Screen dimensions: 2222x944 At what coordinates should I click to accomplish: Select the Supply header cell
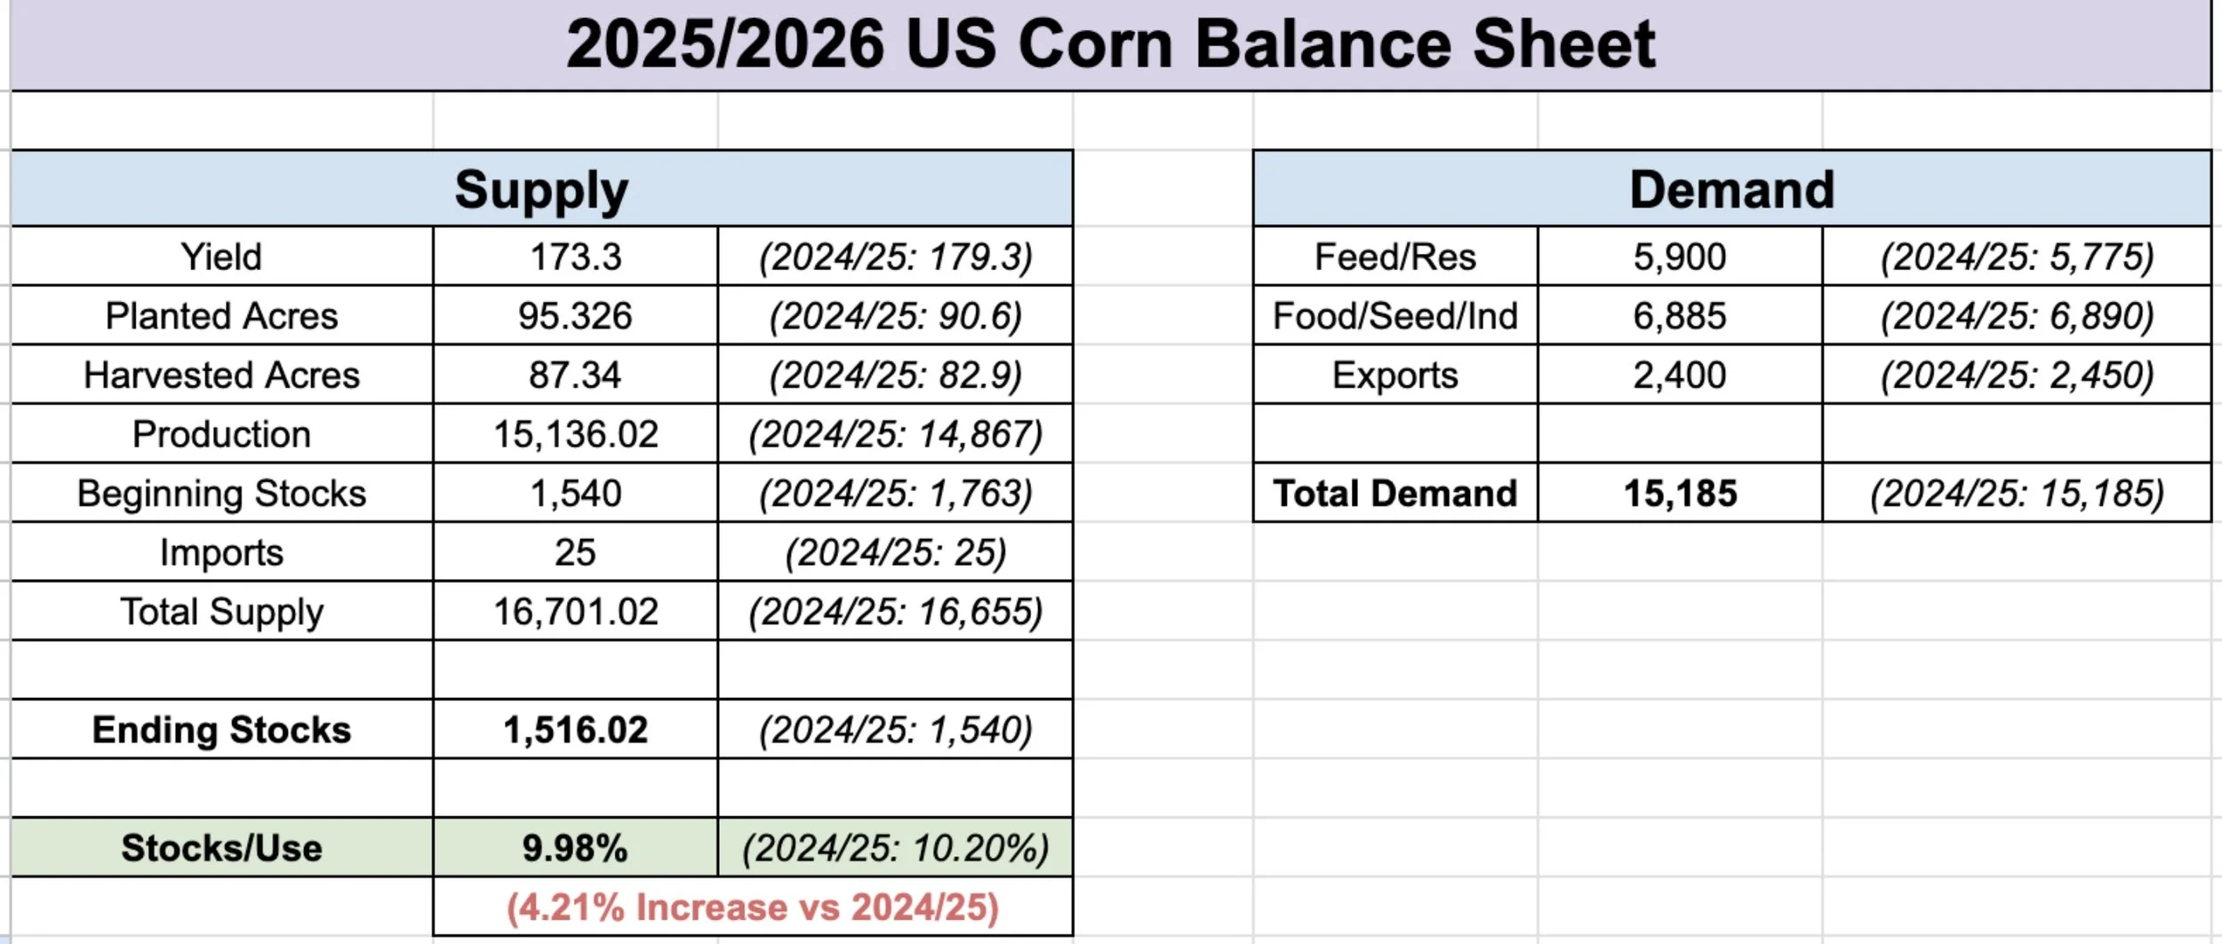pyautogui.click(x=541, y=189)
